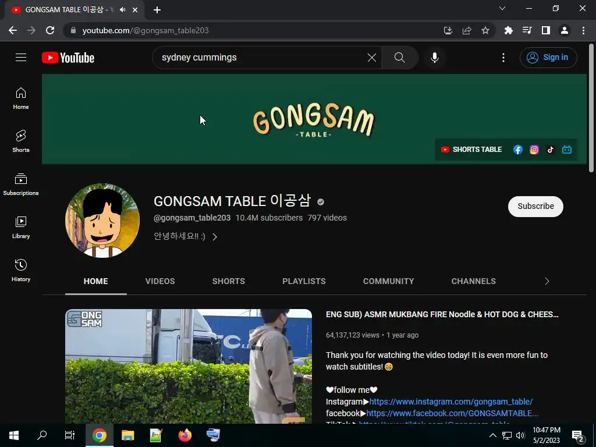The height and width of the screenshot is (447, 596).
Task: Open the facebook GONGSAMTABLE link
Action: tap(452, 413)
